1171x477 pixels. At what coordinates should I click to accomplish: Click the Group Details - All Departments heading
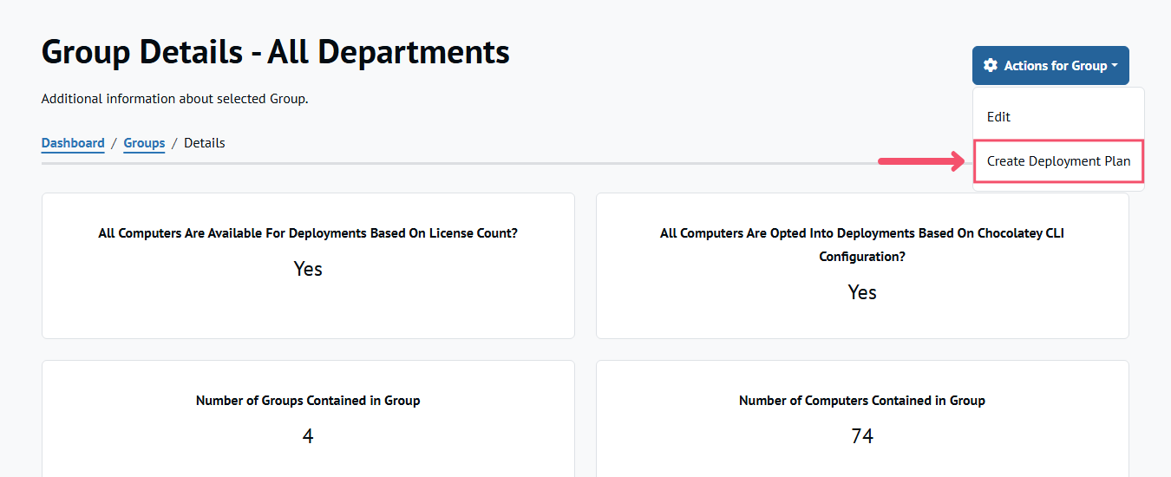pos(276,52)
